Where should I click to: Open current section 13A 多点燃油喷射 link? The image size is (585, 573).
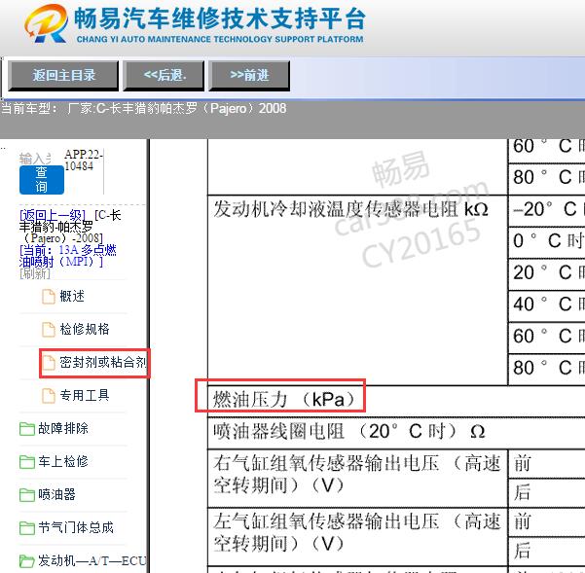coord(67,256)
